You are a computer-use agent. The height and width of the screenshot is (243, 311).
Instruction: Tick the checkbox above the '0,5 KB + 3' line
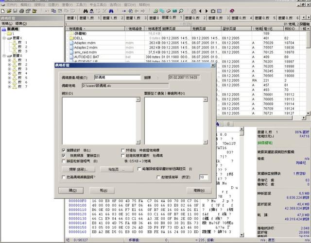pyautogui.click(x=123, y=156)
